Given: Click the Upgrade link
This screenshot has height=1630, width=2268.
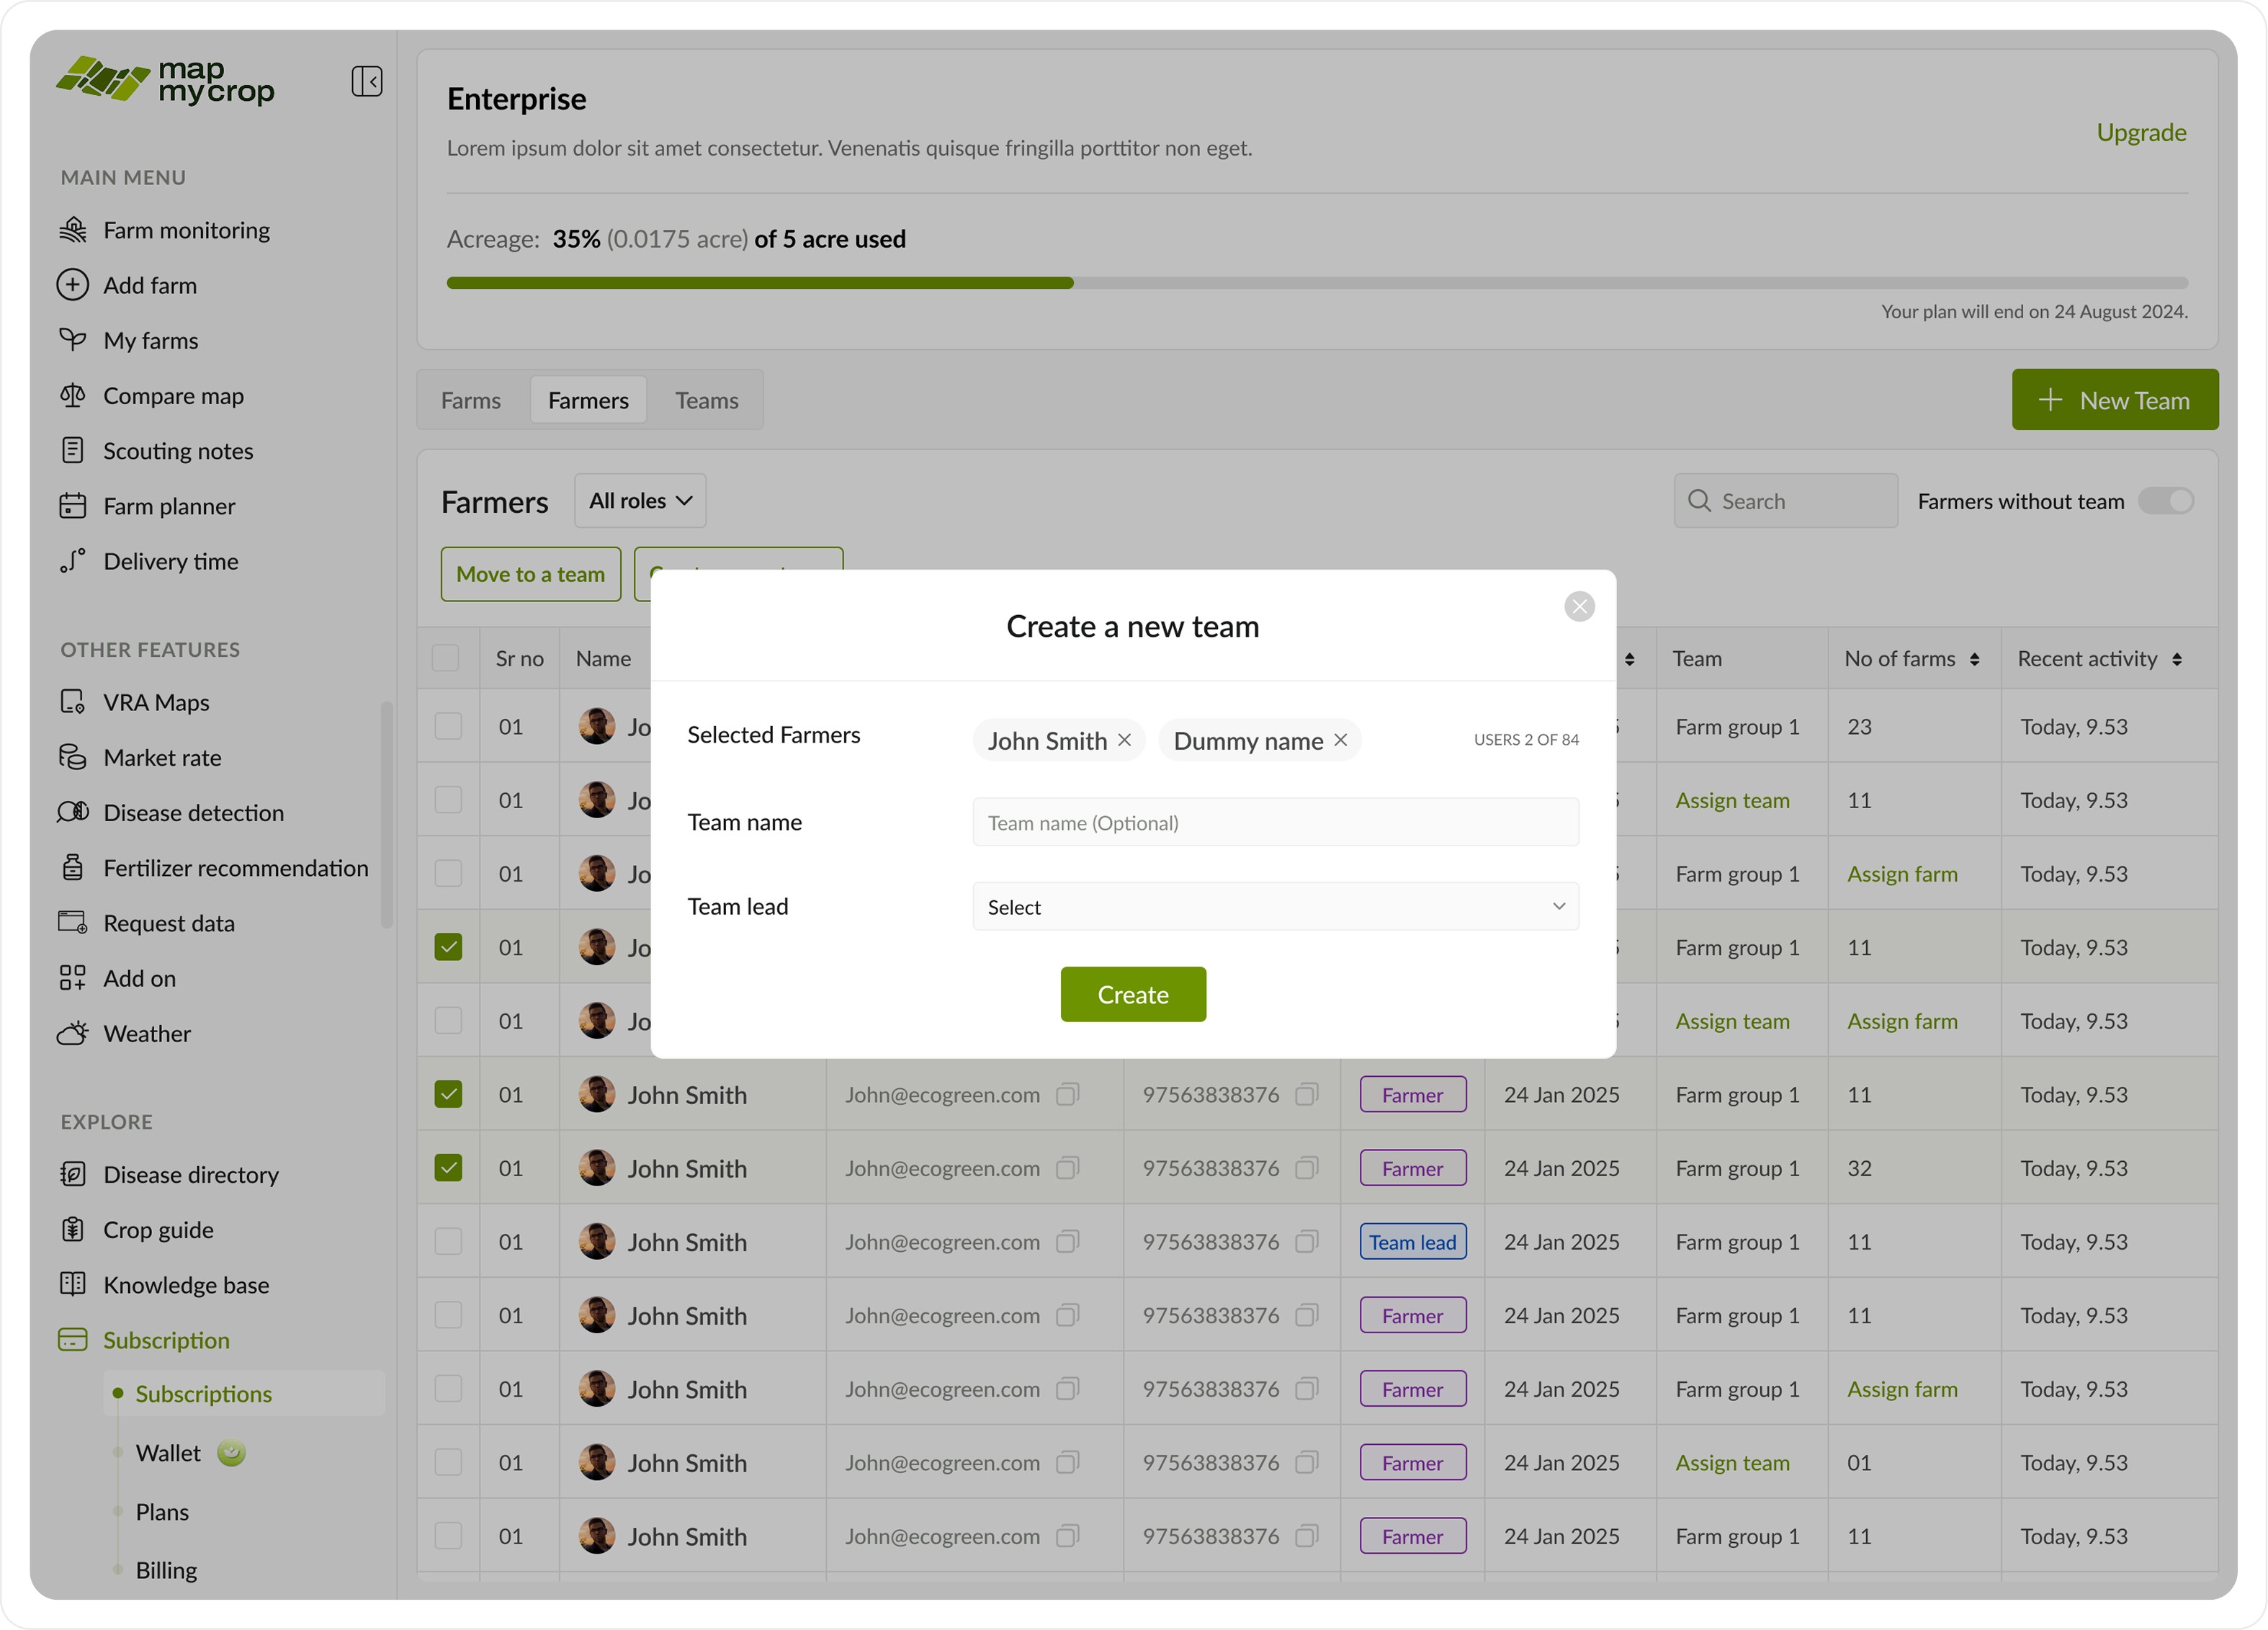Looking at the screenshot, I should [2140, 133].
